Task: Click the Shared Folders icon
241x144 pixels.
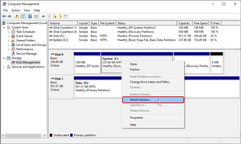Action: click(x=13, y=41)
